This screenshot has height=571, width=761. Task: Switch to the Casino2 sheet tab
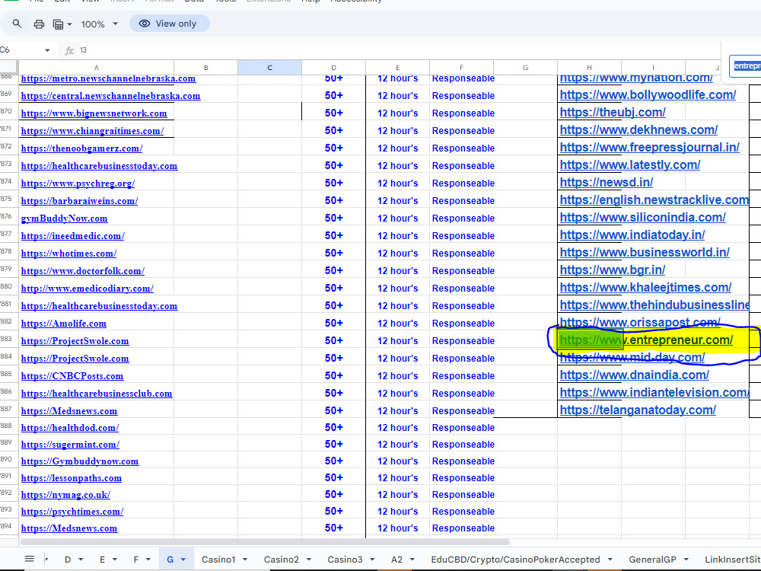click(x=281, y=560)
